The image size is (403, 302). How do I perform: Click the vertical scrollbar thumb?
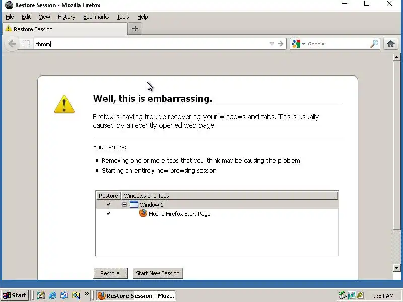396,145
